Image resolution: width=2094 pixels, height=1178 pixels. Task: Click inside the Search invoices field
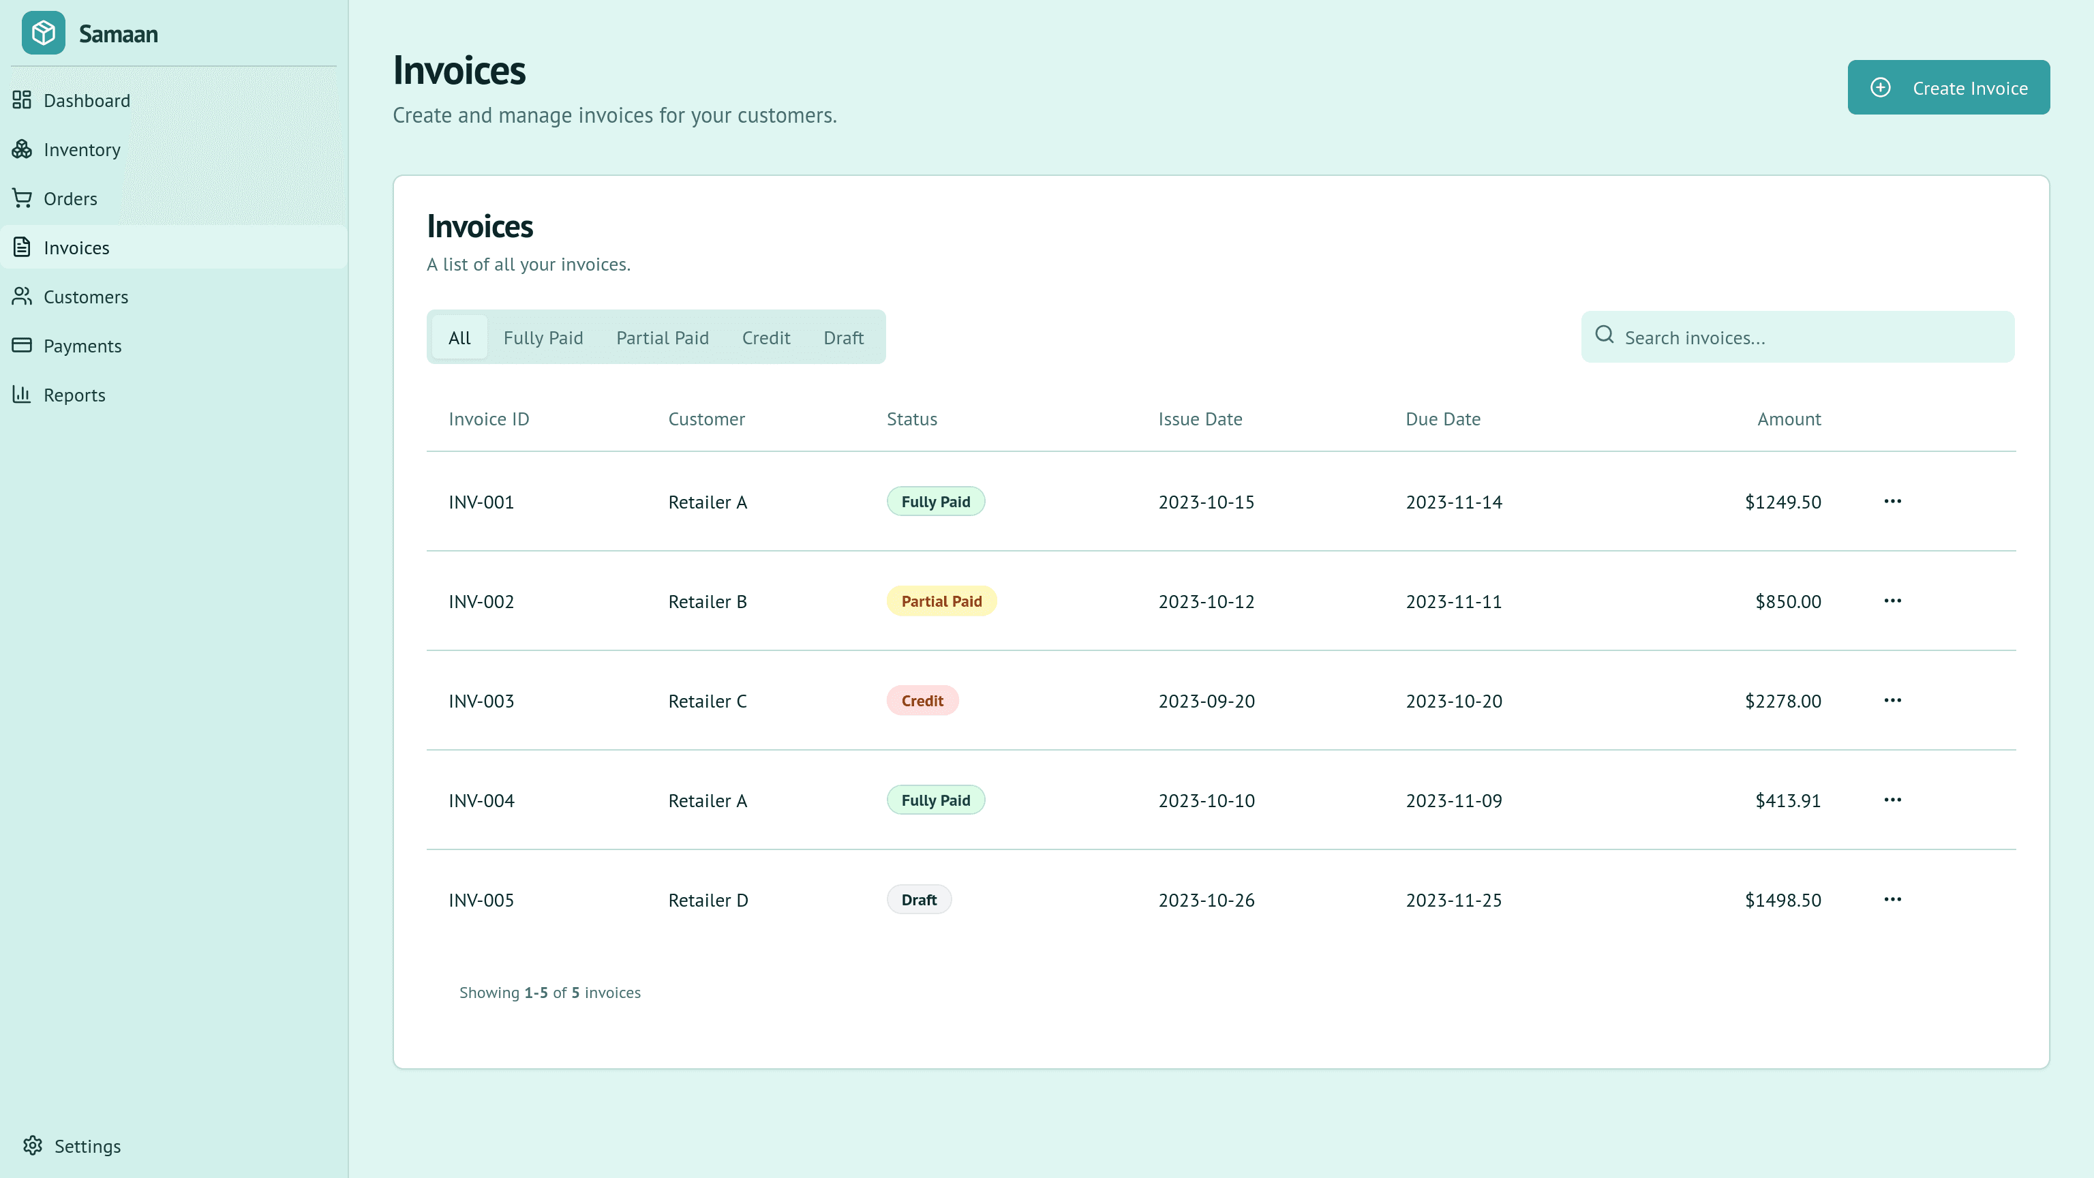(x=1748, y=337)
